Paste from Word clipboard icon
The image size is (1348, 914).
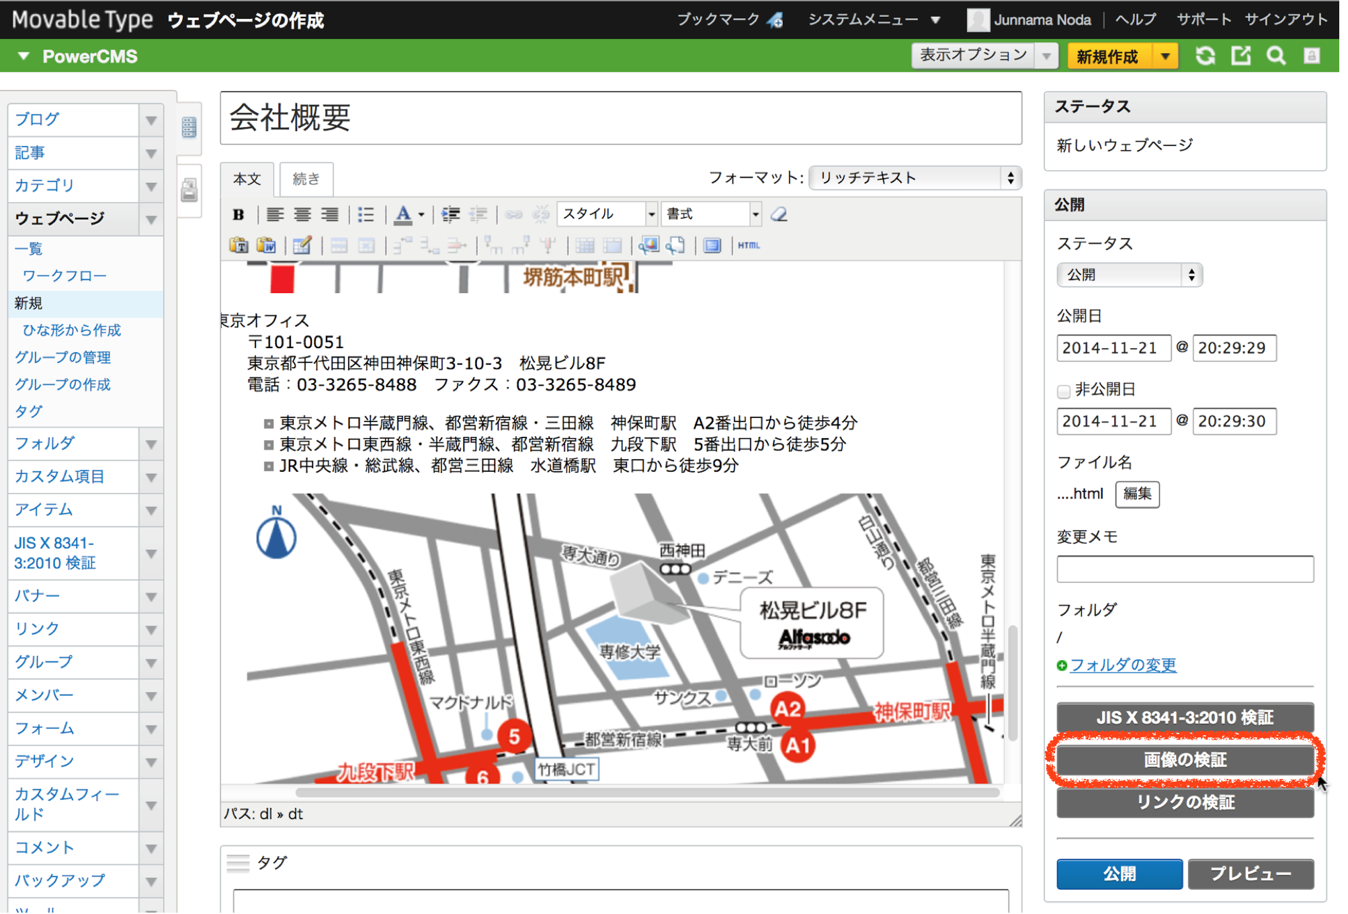pyautogui.click(x=267, y=246)
